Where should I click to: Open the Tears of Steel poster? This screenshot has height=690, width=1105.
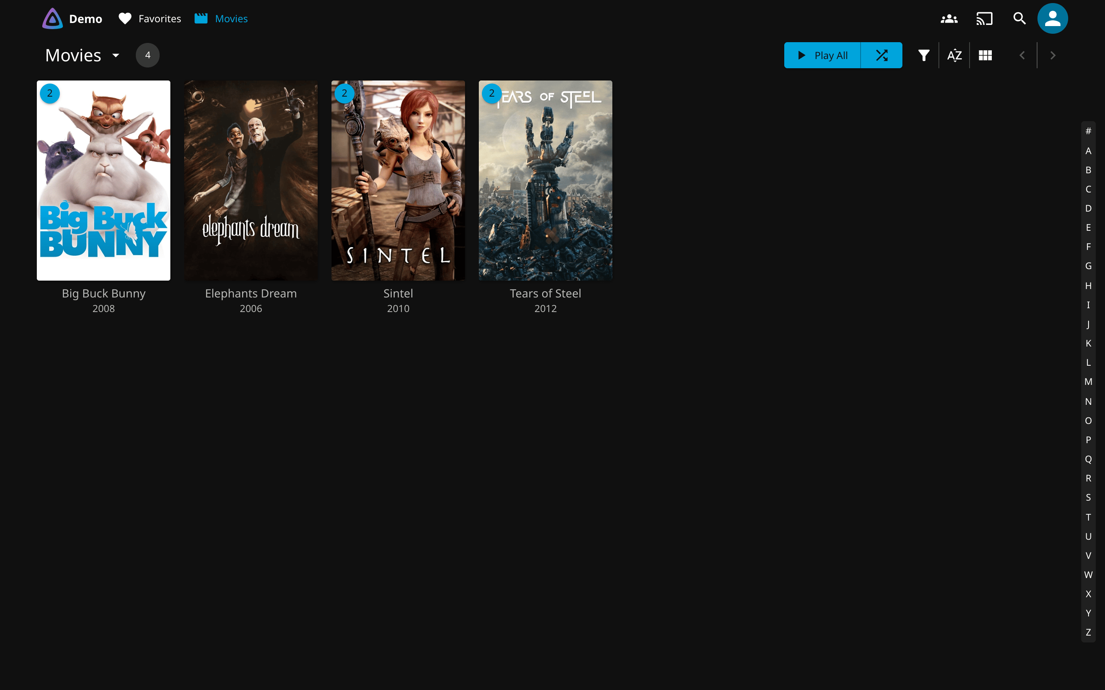545,181
